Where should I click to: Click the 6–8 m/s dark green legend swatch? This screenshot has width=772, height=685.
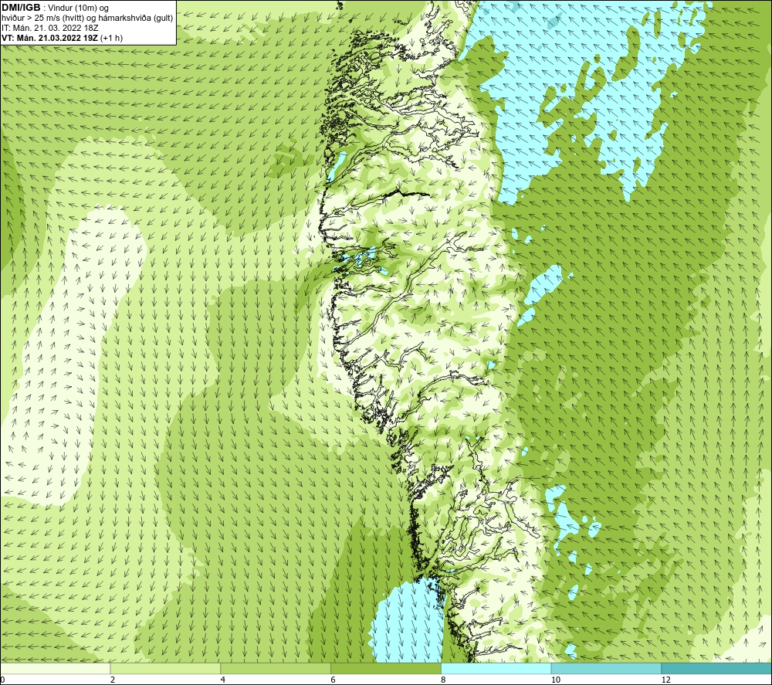386,668
